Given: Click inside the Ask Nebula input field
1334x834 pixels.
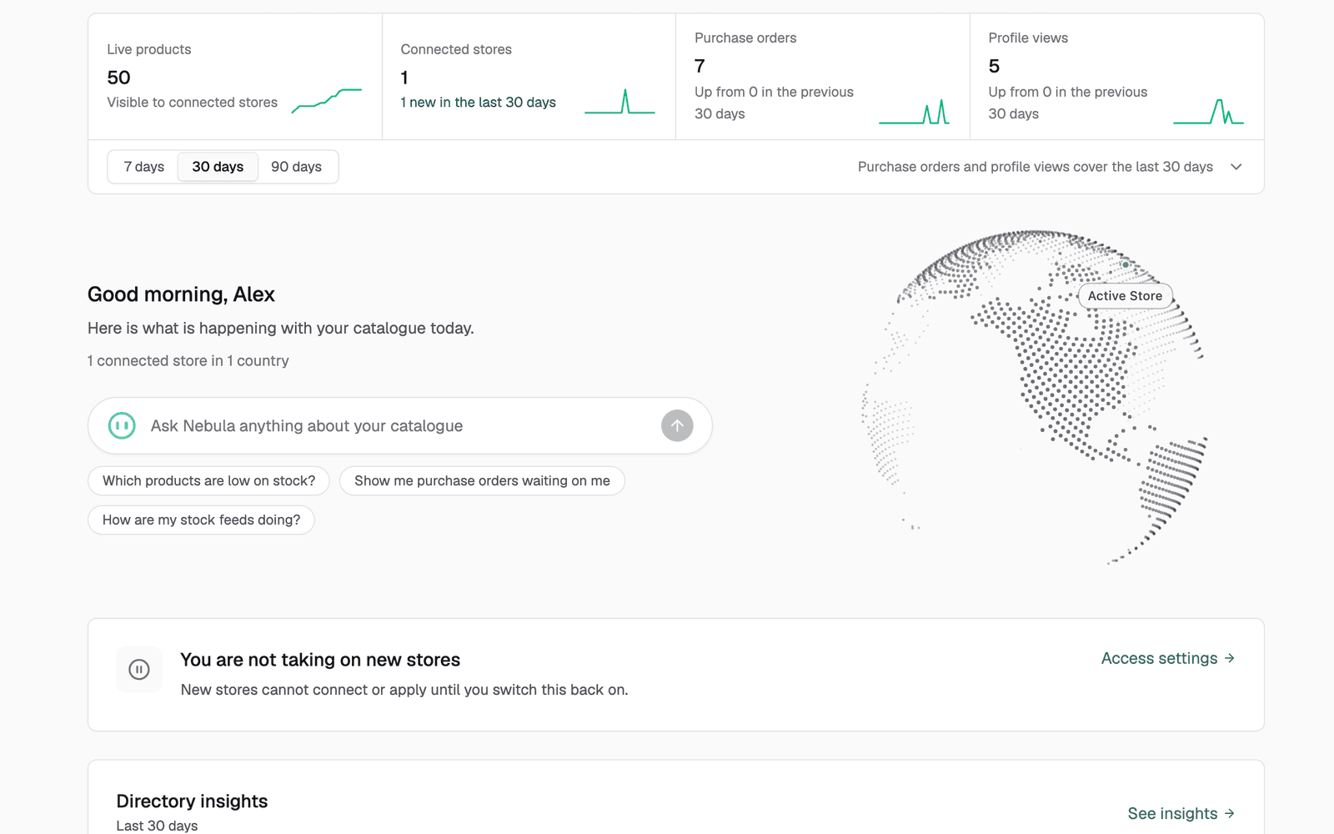Looking at the screenshot, I should 400,425.
